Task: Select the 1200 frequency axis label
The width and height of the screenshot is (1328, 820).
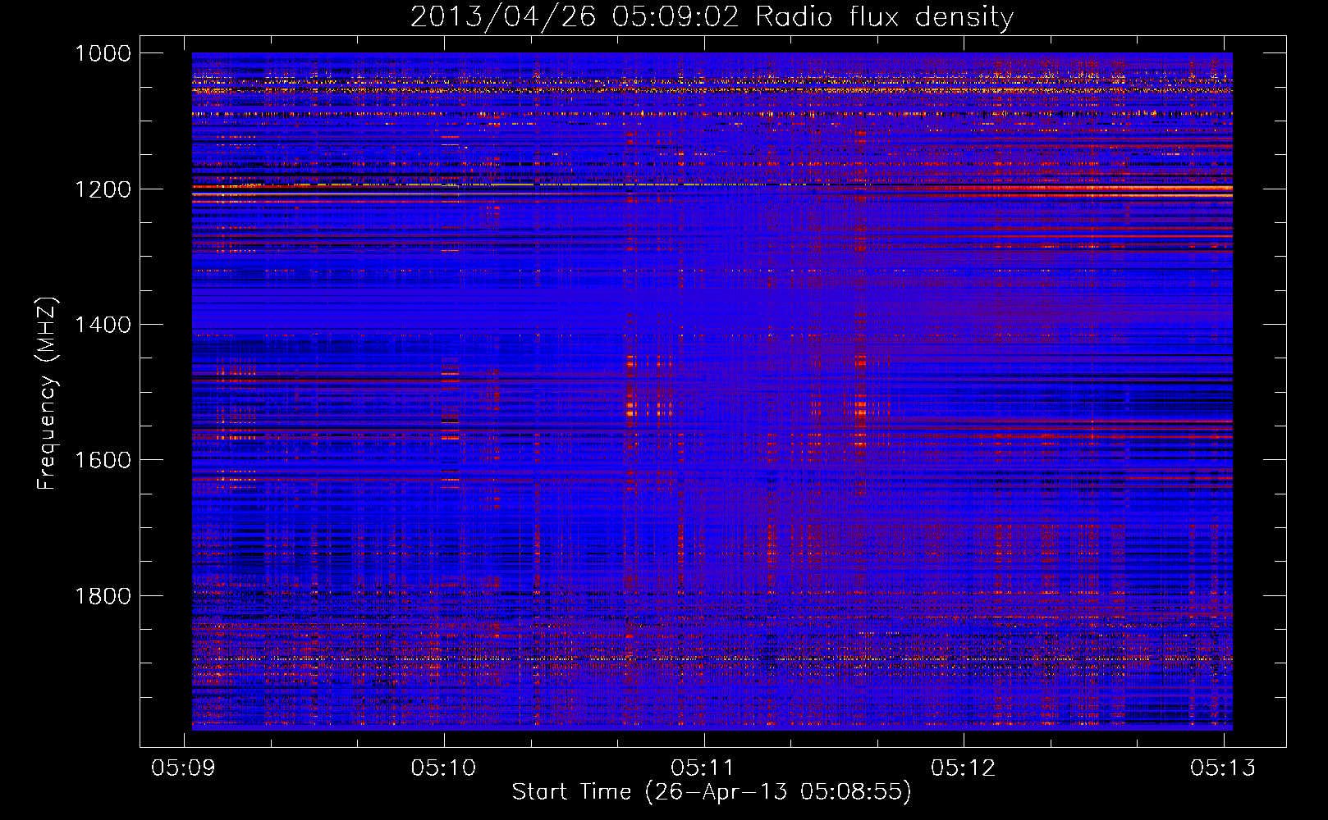Action: click(103, 189)
